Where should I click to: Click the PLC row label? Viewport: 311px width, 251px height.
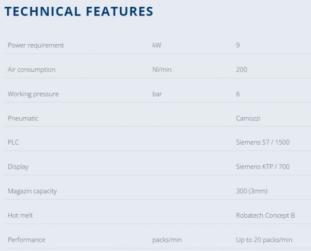tap(13, 143)
